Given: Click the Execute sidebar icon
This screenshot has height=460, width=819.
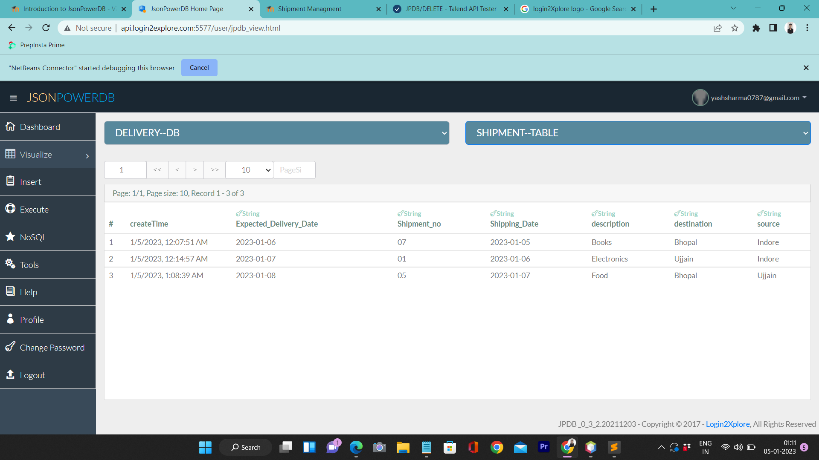Looking at the screenshot, I should (x=11, y=208).
